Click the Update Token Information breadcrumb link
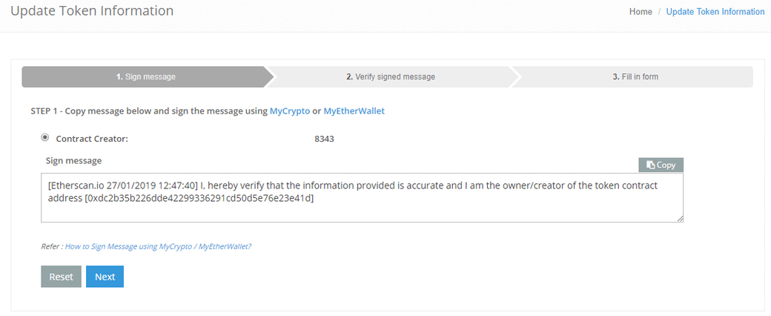771x316 pixels. pos(715,12)
